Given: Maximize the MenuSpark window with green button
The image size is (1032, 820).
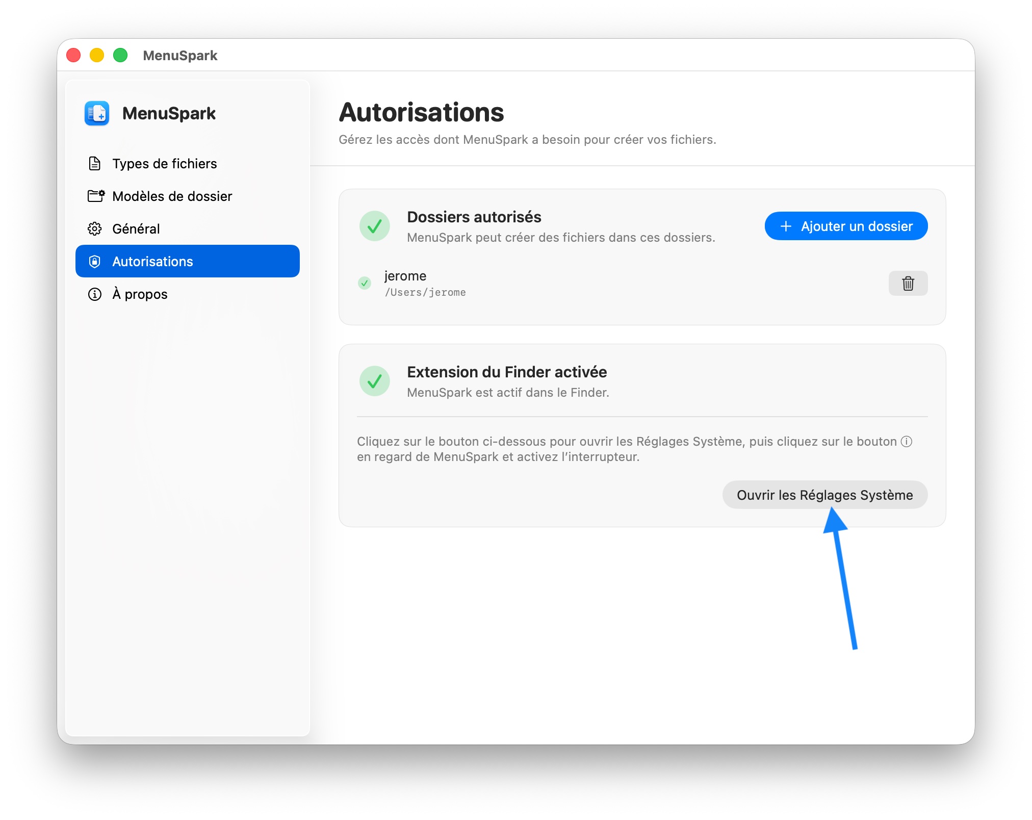Looking at the screenshot, I should [120, 55].
